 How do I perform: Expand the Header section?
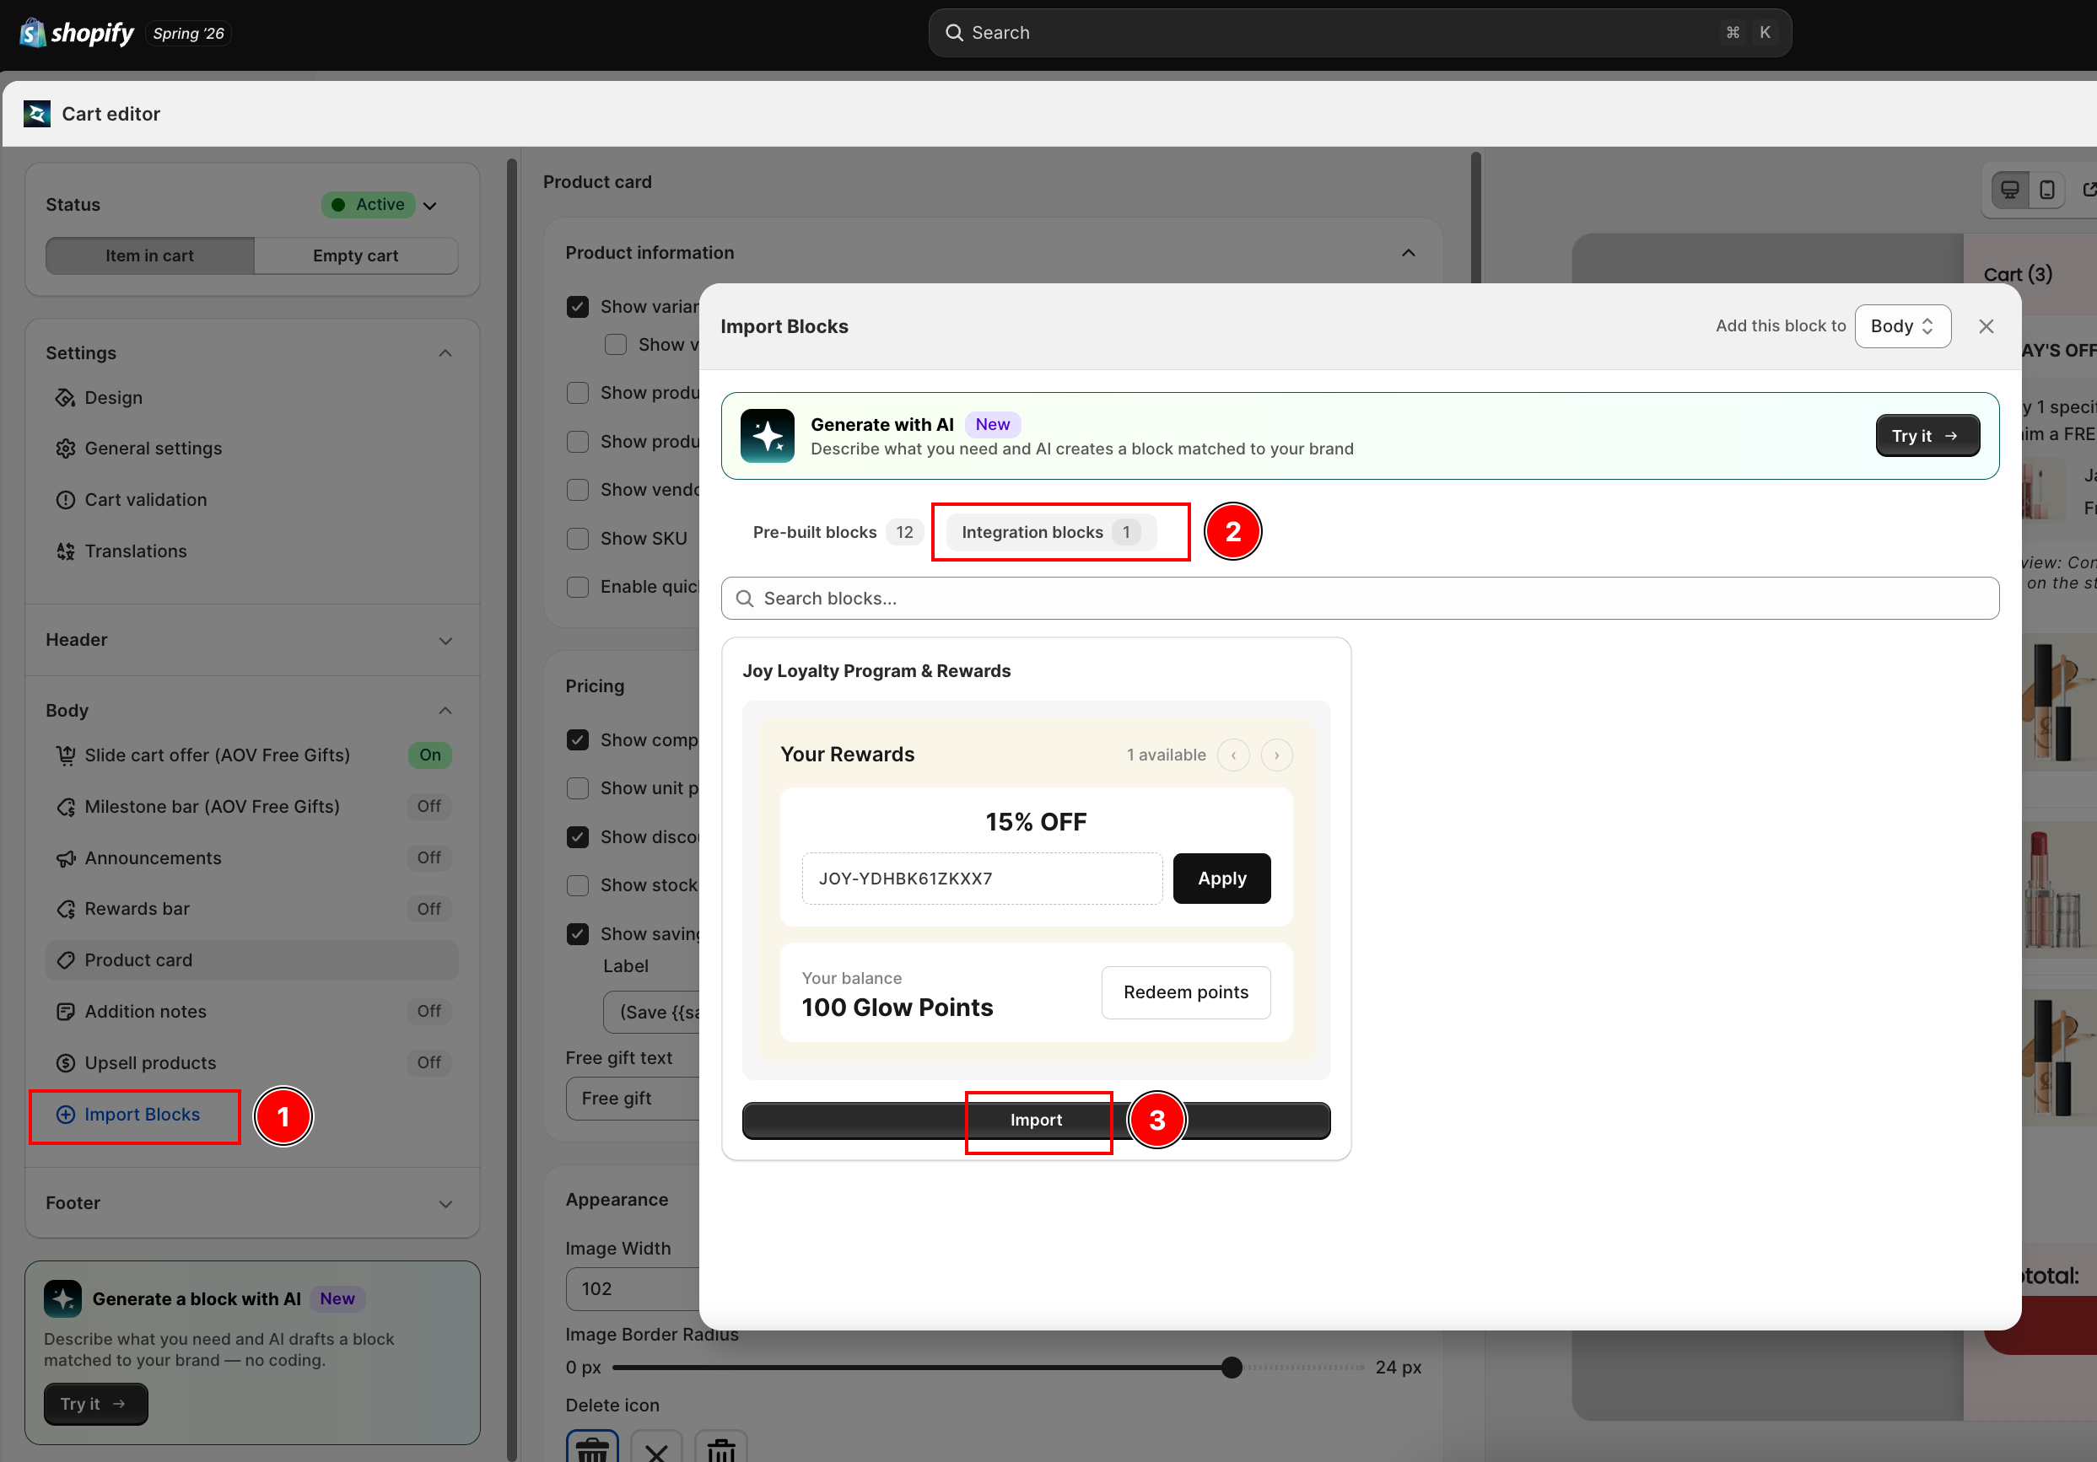click(x=445, y=641)
